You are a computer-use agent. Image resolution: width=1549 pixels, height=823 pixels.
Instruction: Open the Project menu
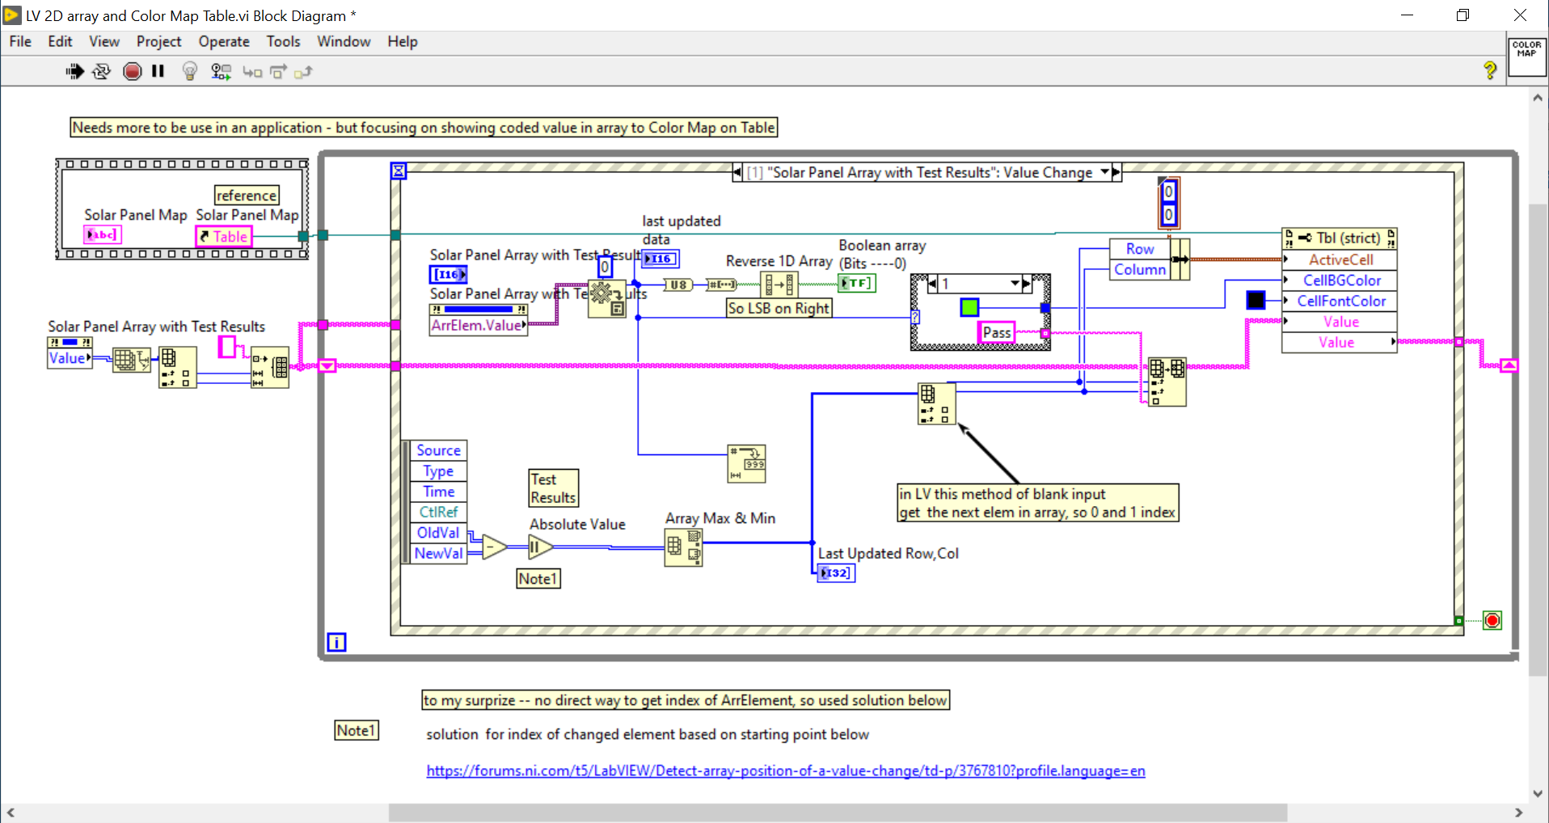point(158,41)
